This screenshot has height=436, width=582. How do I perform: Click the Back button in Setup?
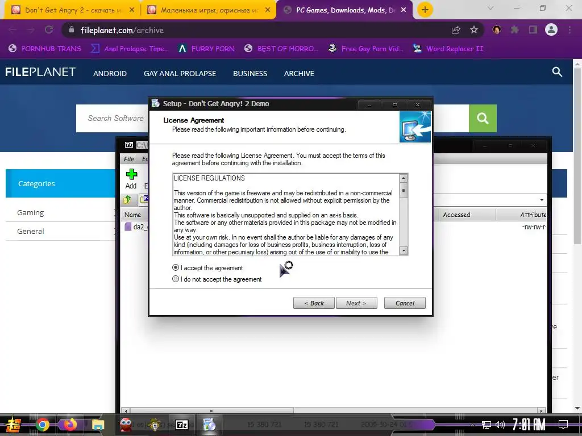[x=314, y=303]
